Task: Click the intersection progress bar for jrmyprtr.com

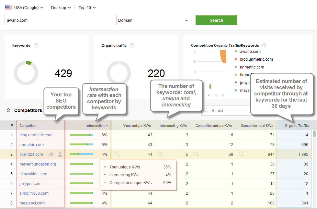Action: click(82, 183)
